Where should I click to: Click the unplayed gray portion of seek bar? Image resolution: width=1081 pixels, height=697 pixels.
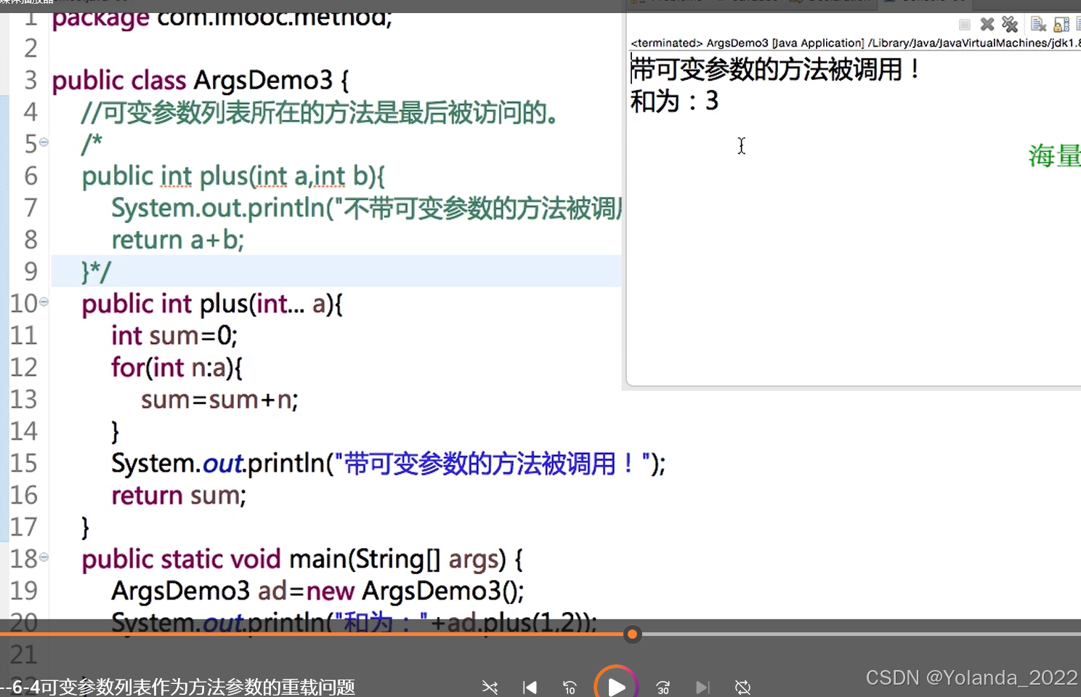point(860,634)
